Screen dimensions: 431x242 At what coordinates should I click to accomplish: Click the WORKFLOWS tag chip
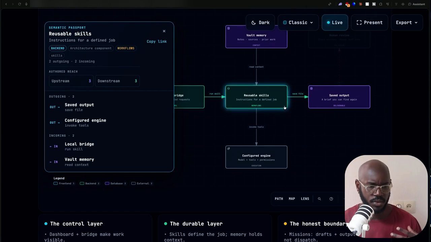coord(126,48)
